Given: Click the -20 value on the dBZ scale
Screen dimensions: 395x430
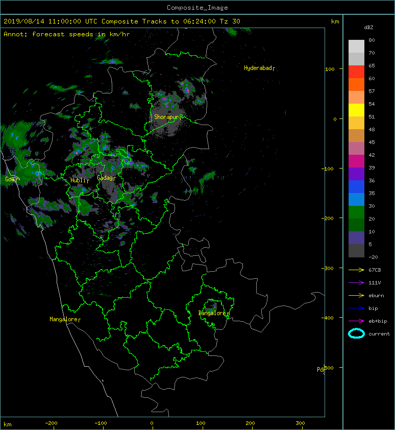Looking at the screenshot, I should click(373, 257).
